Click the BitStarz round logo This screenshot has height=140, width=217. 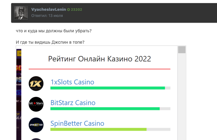point(36,104)
